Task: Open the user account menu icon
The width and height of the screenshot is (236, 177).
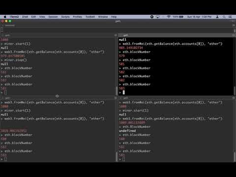Action: tap(217, 17)
